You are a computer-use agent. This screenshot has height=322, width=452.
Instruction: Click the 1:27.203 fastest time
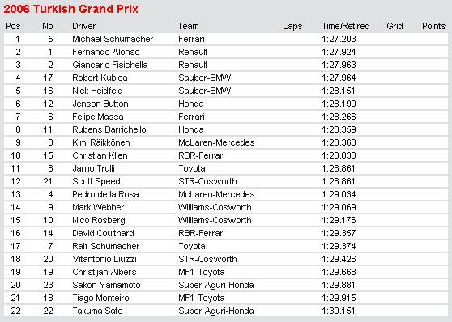pyautogui.click(x=339, y=39)
